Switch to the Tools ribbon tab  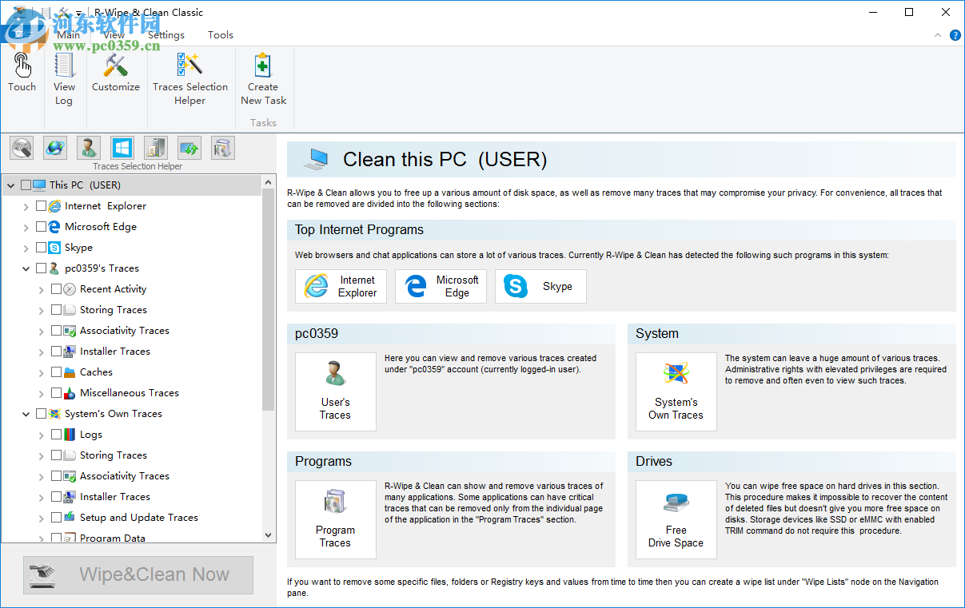coord(221,34)
